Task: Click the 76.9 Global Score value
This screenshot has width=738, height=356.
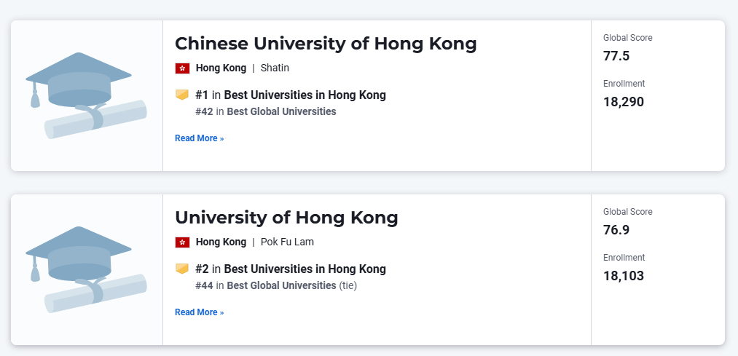Action: coord(616,230)
